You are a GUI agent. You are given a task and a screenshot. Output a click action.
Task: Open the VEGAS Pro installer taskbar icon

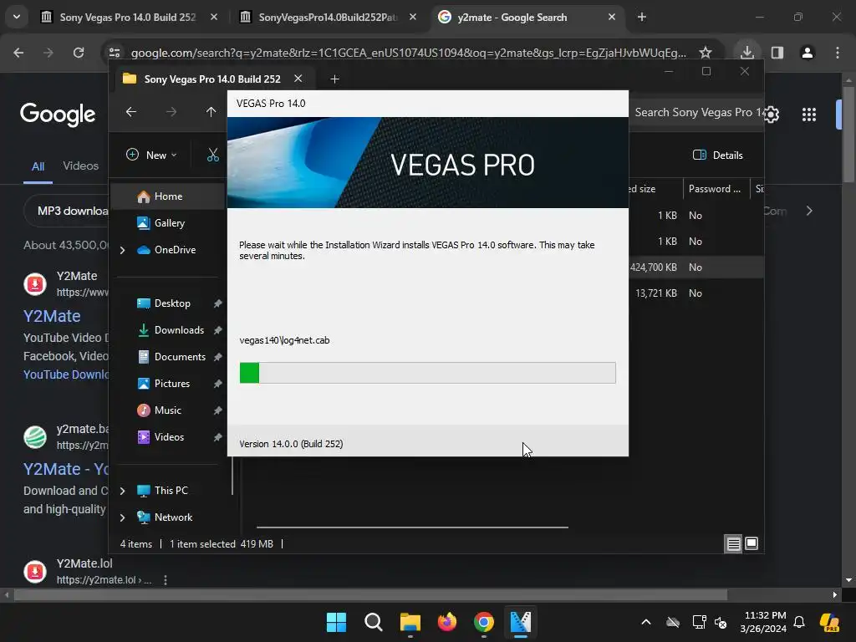(x=520, y=622)
